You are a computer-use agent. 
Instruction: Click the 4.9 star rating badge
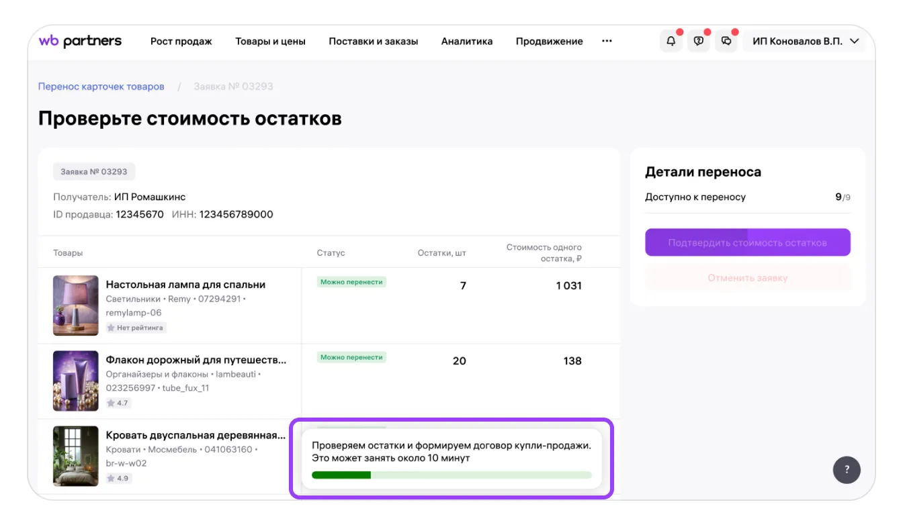click(x=118, y=479)
